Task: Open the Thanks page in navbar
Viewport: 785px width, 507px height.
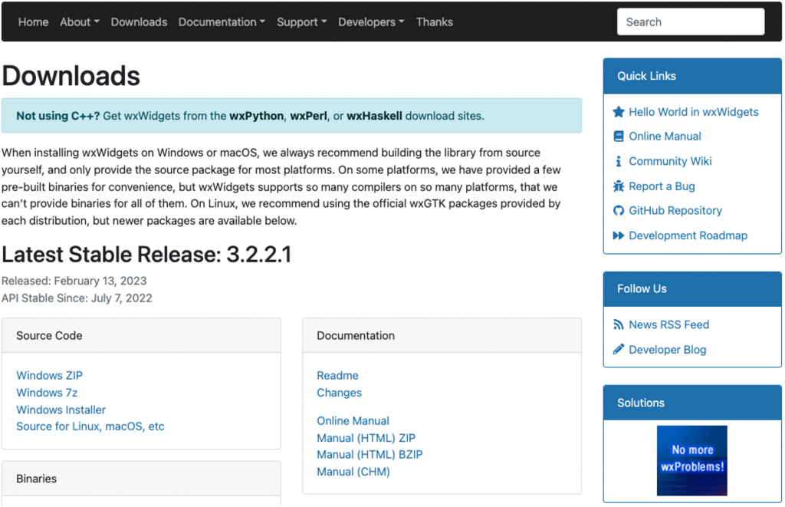Action: pos(434,22)
